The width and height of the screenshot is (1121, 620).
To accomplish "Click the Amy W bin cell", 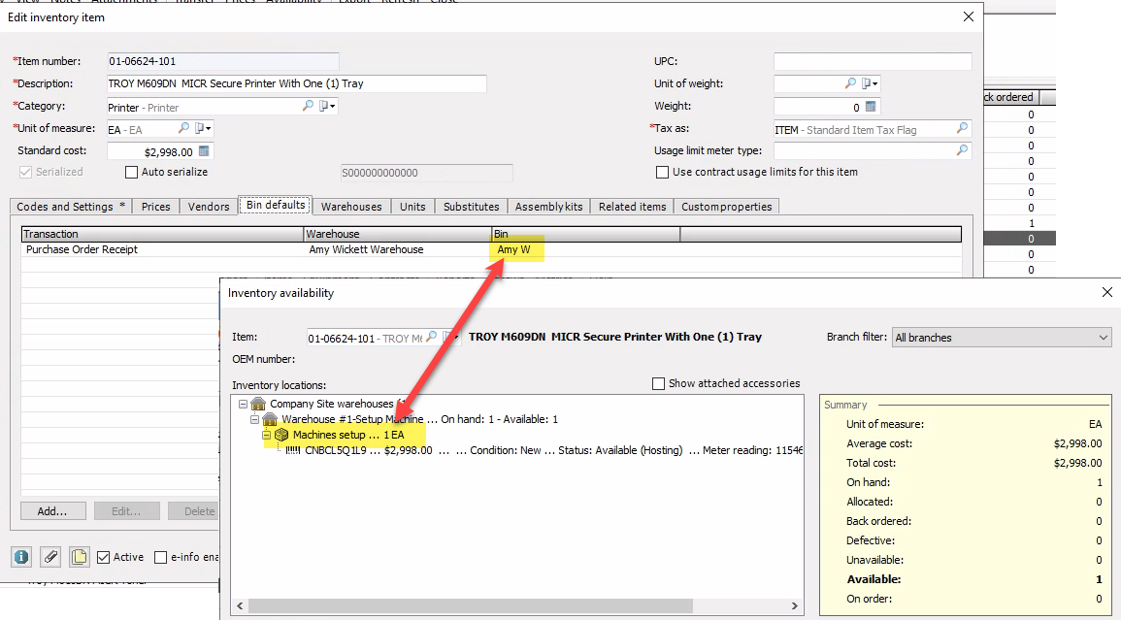I will (514, 249).
